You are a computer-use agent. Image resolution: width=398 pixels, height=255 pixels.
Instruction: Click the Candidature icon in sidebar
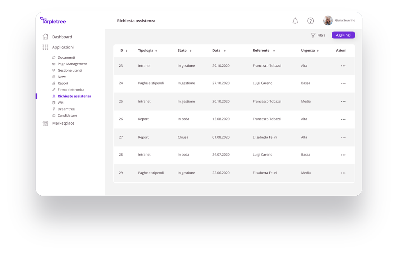tap(54, 115)
